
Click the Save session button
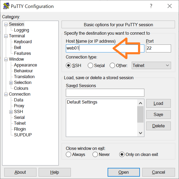click(x=158, y=114)
